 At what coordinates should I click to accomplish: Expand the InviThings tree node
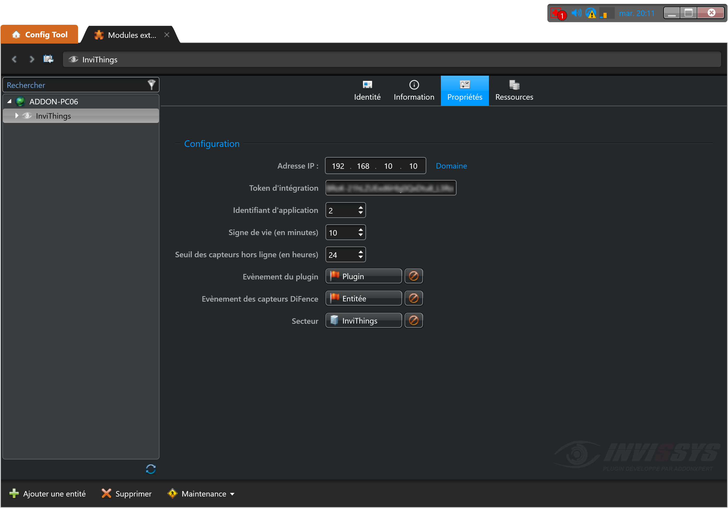[x=17, y=116]
